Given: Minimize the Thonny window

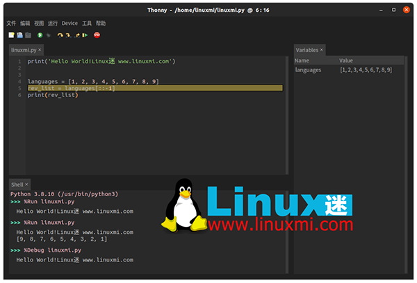Looking at the screenshot, I should pyautogui.click(x=381, y=10).
